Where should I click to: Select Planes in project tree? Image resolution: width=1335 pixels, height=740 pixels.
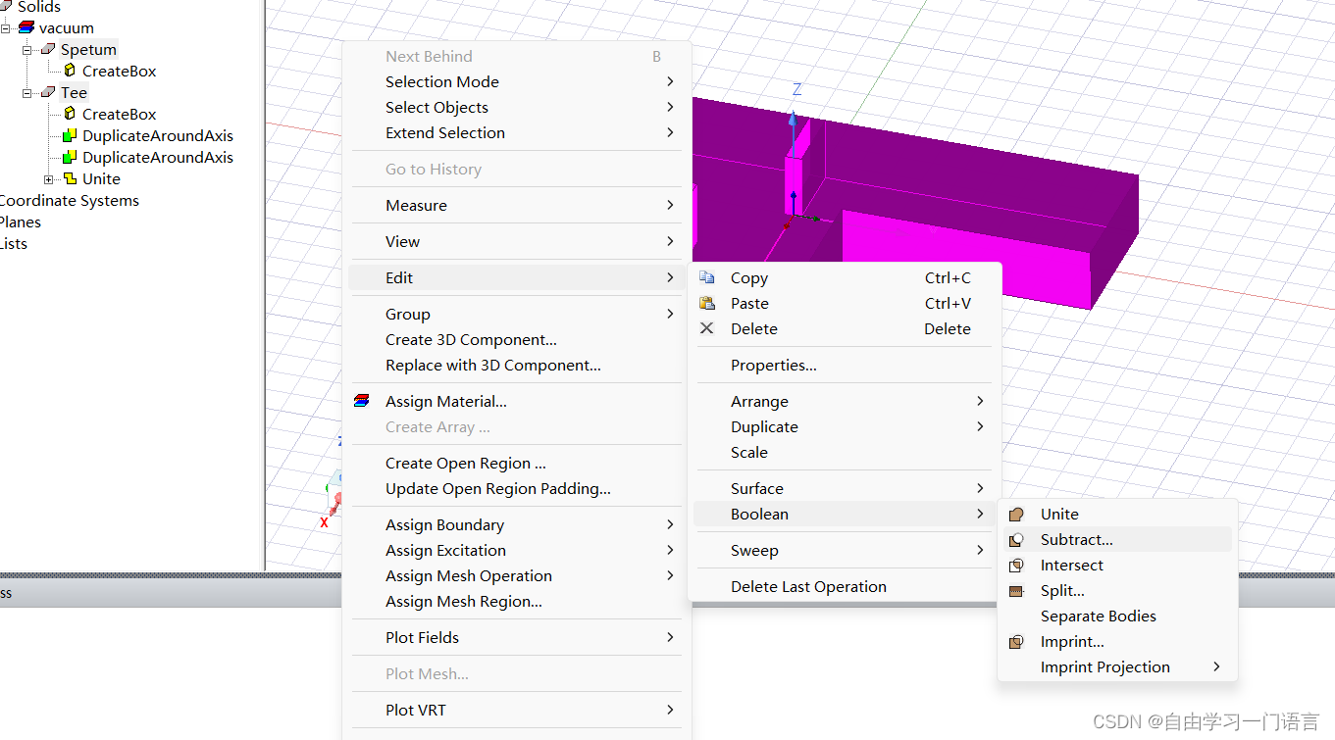(x=20, y=222)
